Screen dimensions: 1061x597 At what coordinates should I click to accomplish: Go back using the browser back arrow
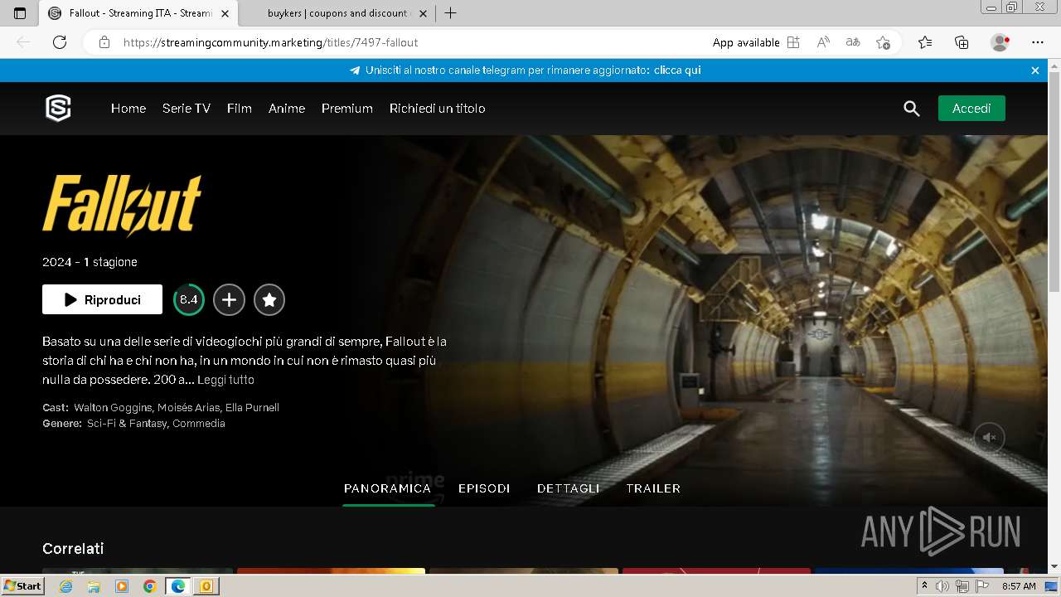tap(23, 42)
